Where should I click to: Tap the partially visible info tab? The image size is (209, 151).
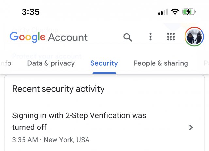point(6,63)
